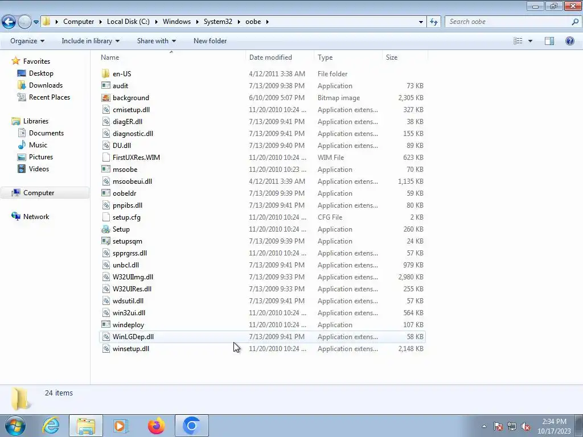Screen dimensions: 583x437
Task: Open Downloads in Favorites
Action: [46, 85]
